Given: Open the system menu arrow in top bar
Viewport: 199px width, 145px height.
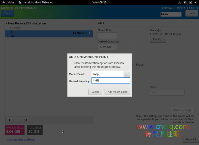Looking at the screenshot, I should tap(195, 2).
